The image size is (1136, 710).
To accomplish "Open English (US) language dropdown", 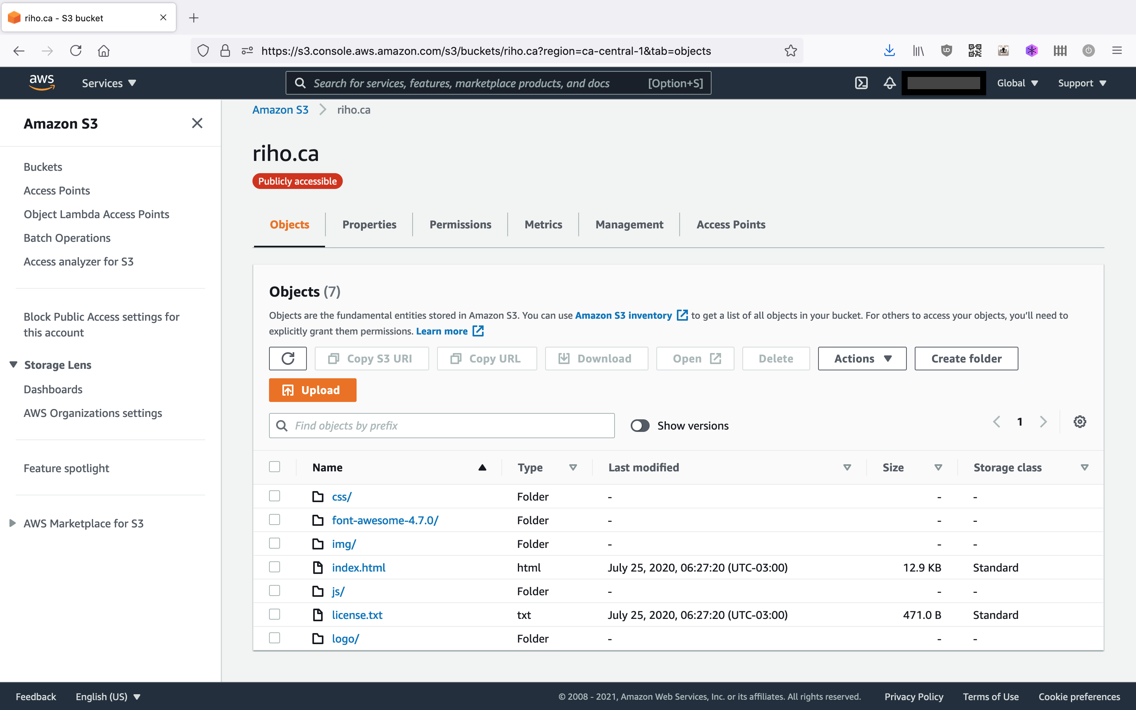I will pos(108,696).
